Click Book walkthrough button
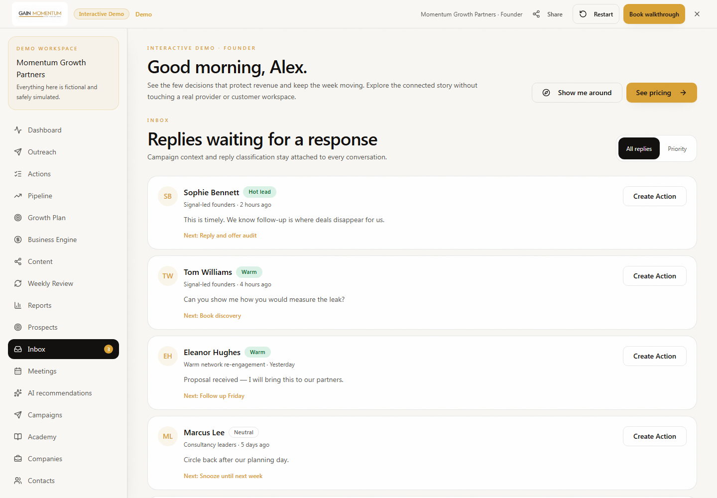The image size is (717, 498). (654, 14)
